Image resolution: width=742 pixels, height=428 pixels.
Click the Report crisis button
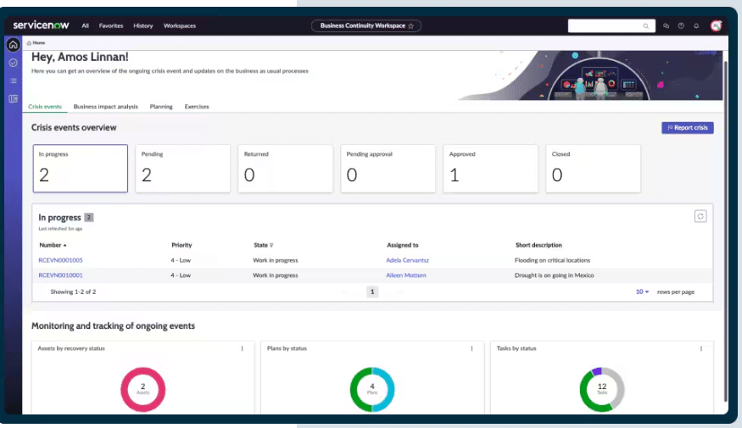point(688,128)
